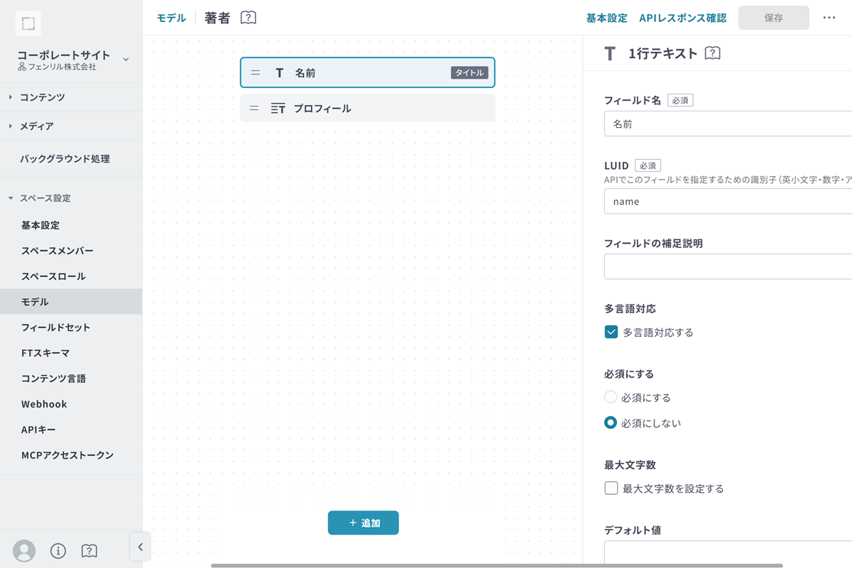Click the + 追加 button
This screenshot has height=568, width=852.
point(364,523)
